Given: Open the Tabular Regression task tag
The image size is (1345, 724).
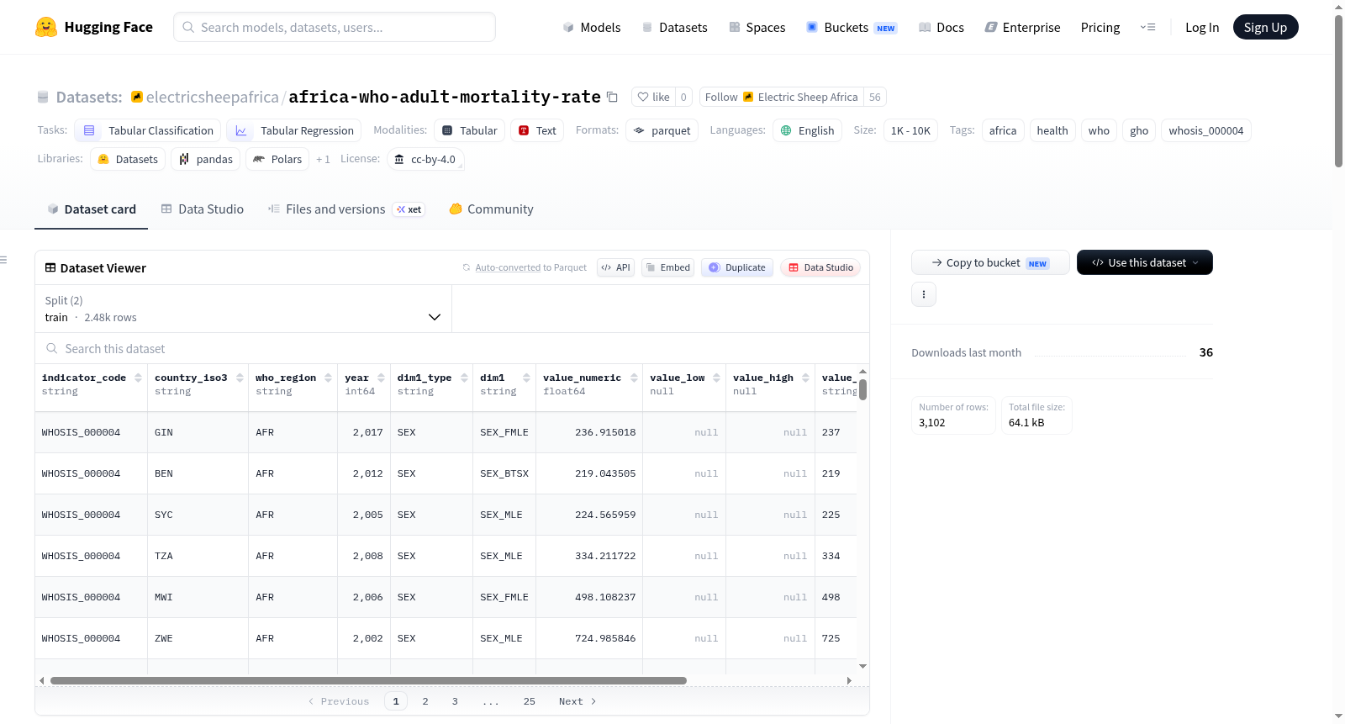Looking at the screenshot, I should pos(294,130).
